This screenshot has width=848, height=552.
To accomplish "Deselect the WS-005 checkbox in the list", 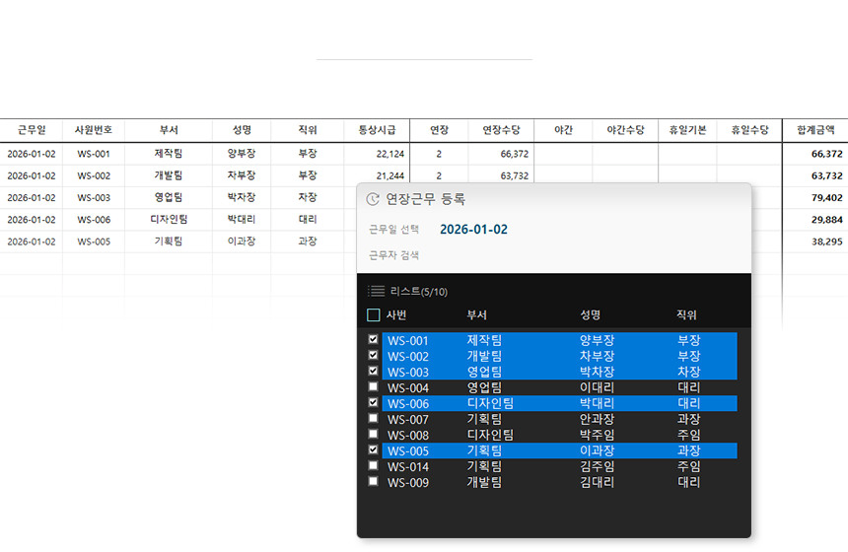I will click(x=373, y=449).
